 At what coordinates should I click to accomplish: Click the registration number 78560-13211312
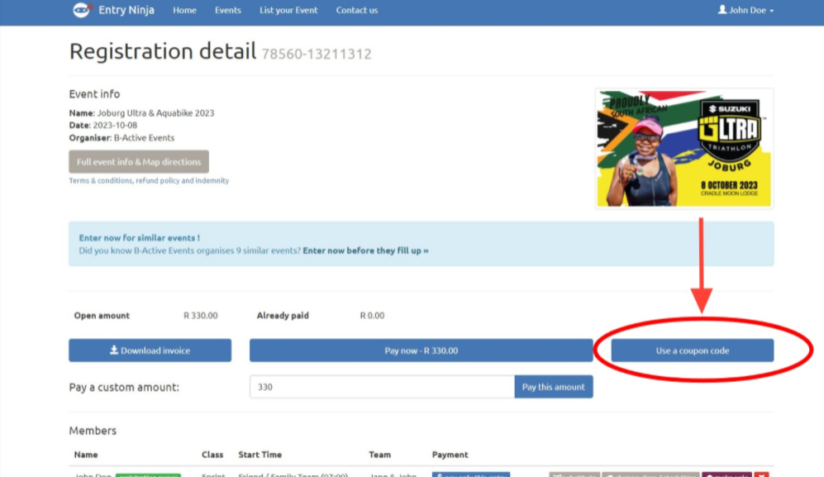point(317,54)
